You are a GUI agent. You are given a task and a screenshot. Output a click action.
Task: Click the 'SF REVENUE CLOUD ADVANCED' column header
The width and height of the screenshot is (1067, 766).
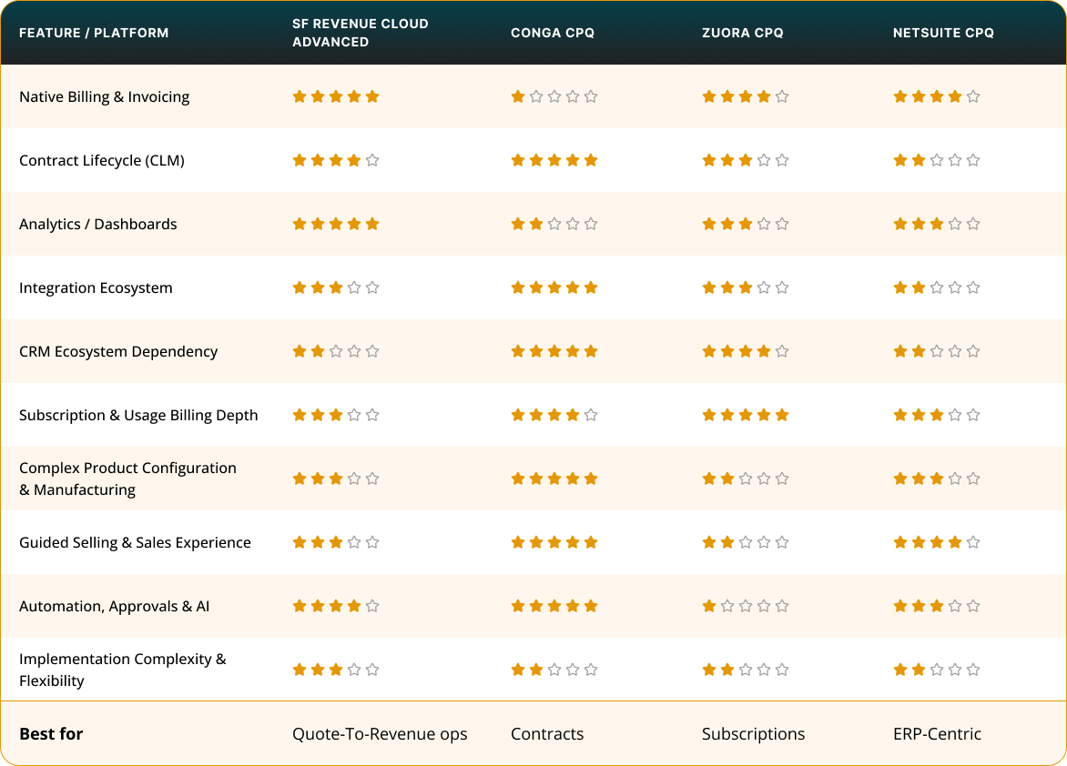[x=361, y=33]
